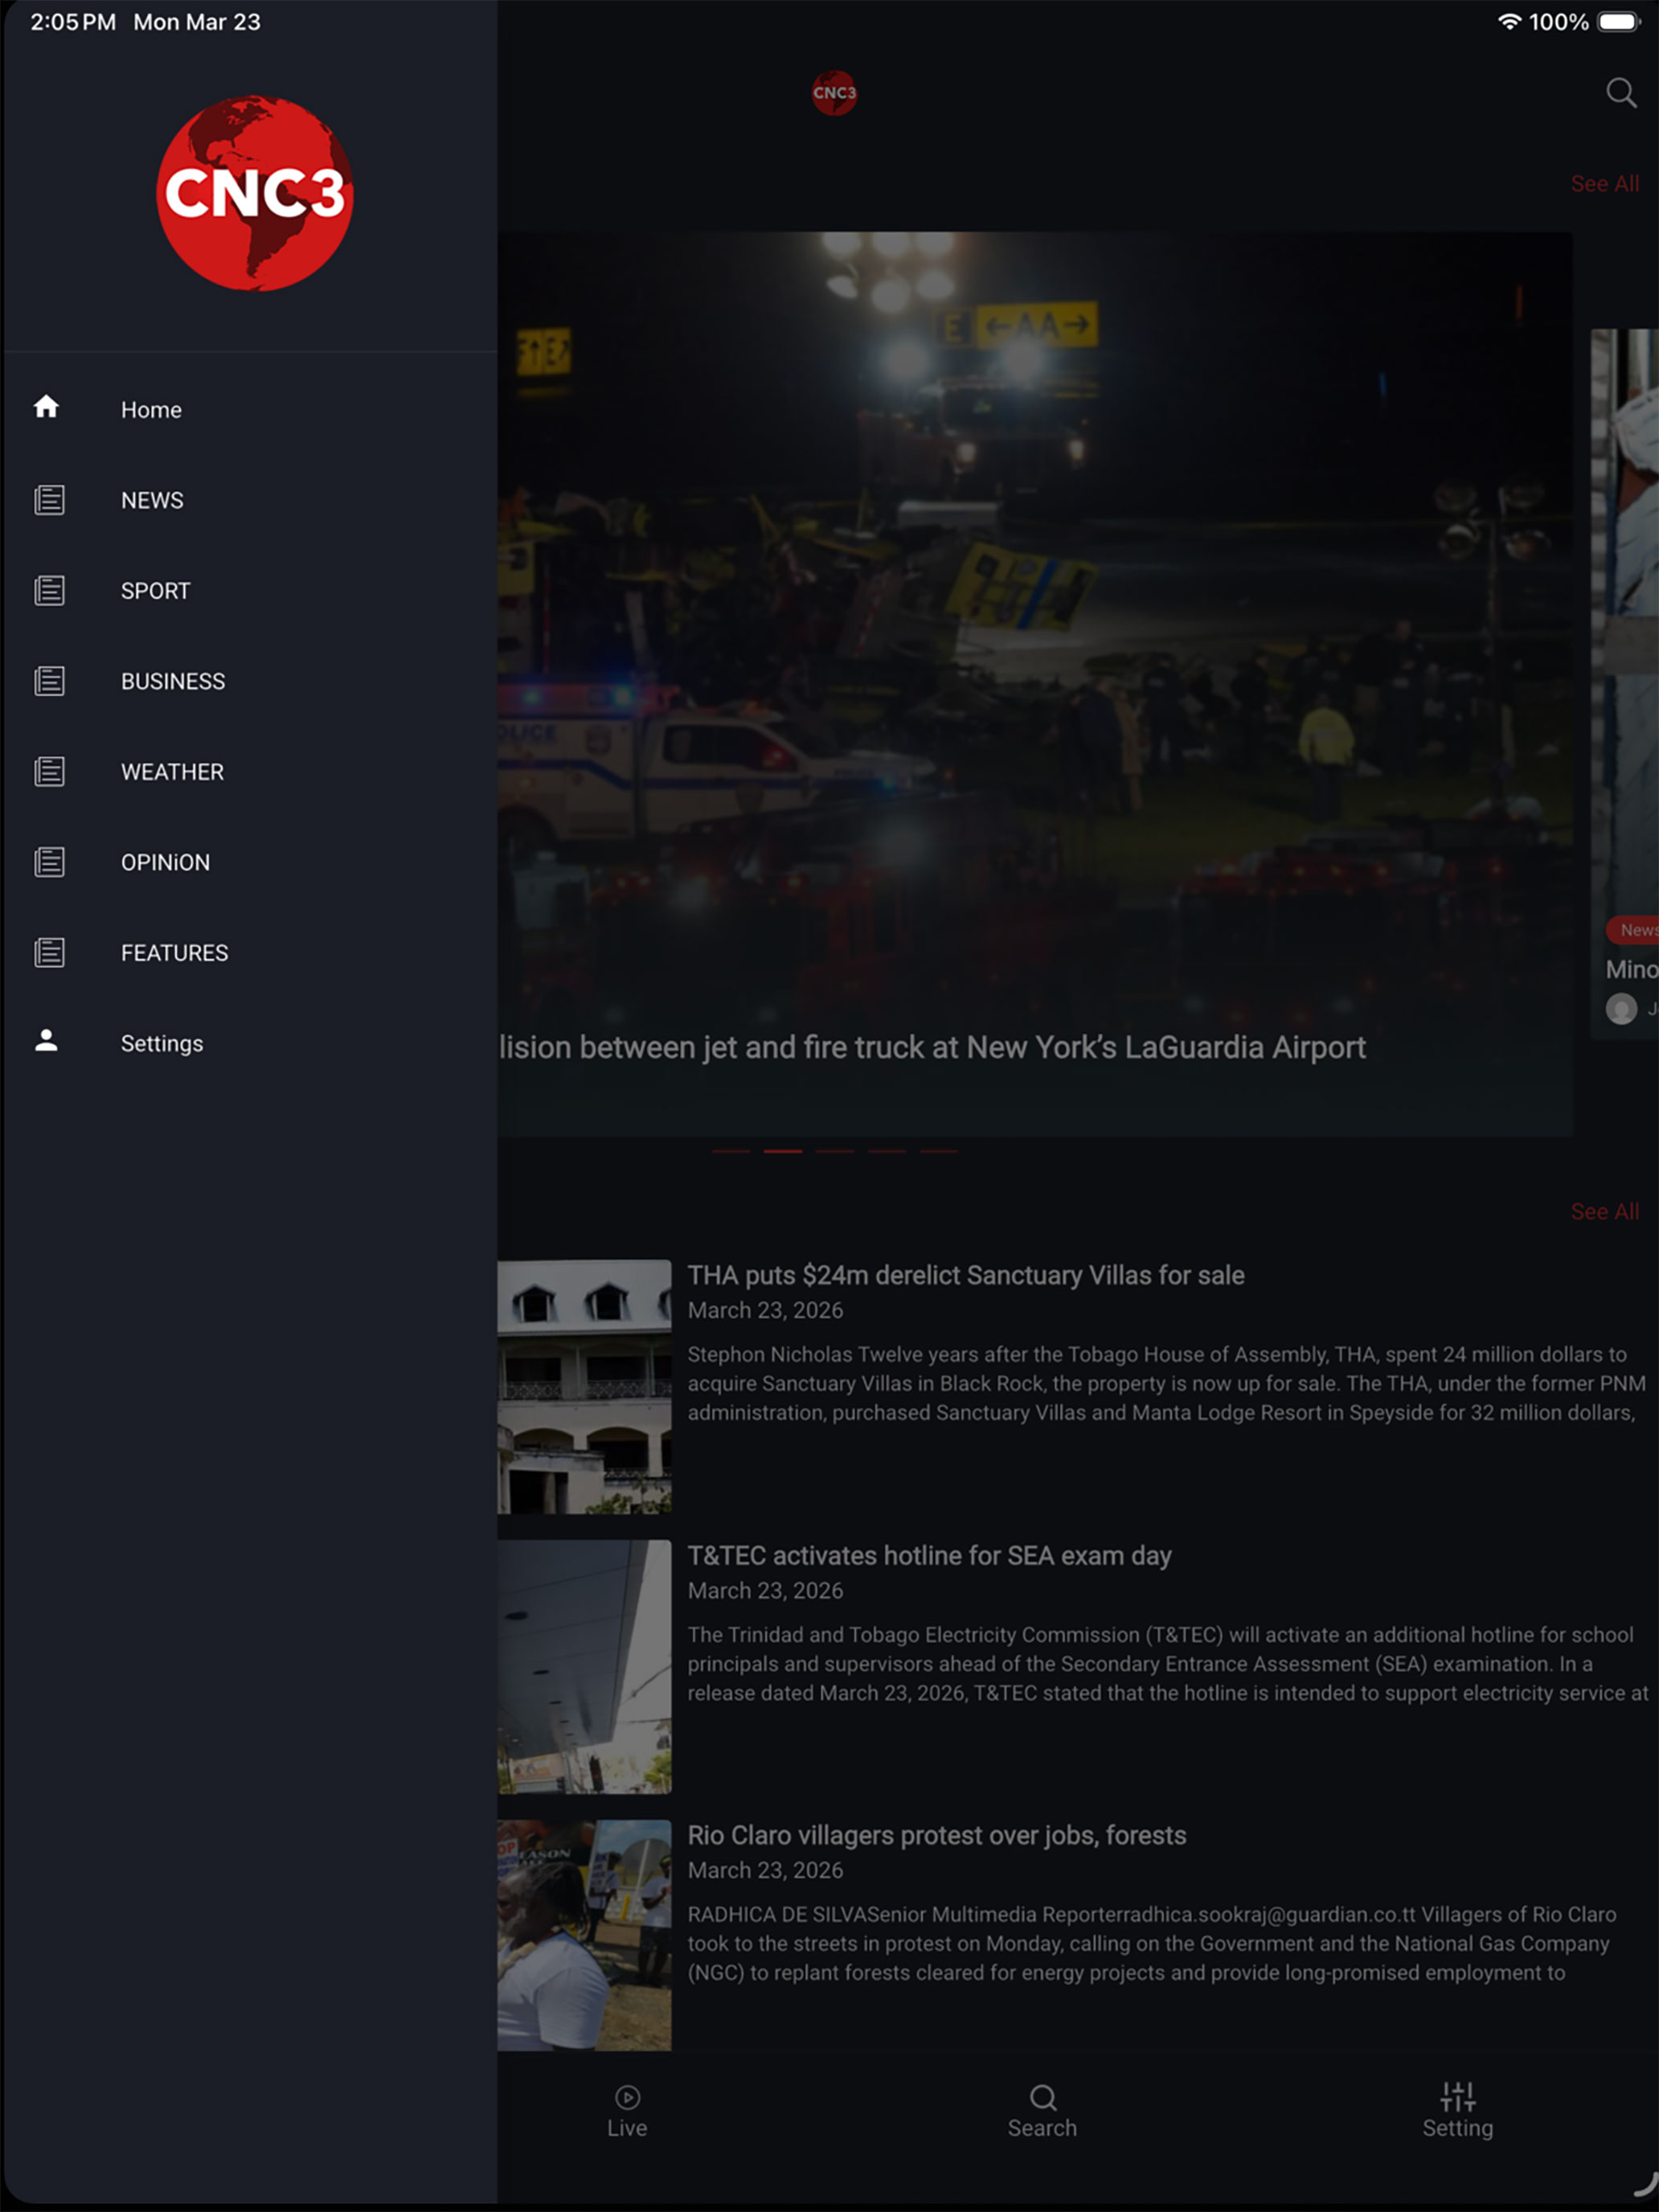Tap the WEATHER newspaper icon
The height and width of the screenshot is (2212, 1659).
pos(49,772)
